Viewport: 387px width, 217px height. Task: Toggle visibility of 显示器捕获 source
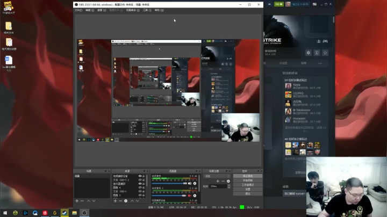140,184
